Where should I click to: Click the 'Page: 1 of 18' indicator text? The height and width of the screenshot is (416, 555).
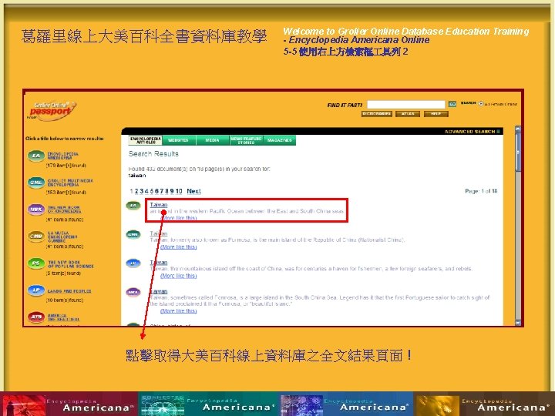coord(481,191)
